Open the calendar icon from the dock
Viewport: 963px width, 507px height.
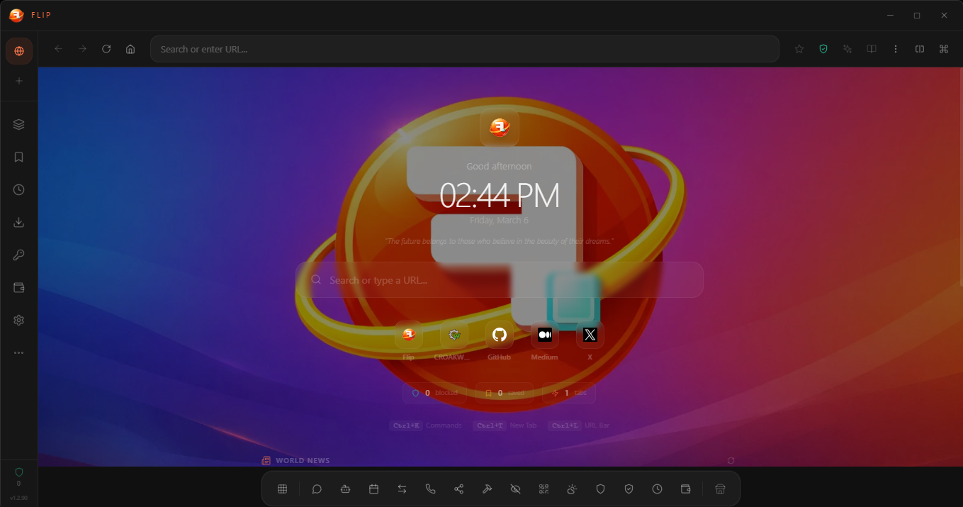pos(373,489)
